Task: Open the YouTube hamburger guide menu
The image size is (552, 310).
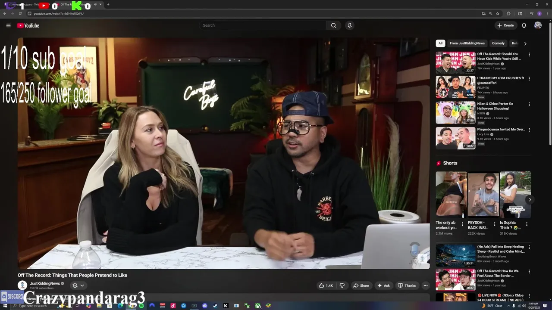Action: [x=8, y=25]
